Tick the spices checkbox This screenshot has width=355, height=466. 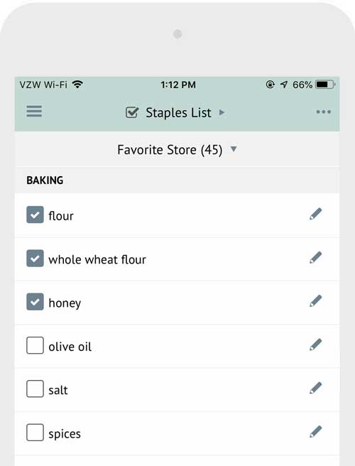tap(35, 433)
